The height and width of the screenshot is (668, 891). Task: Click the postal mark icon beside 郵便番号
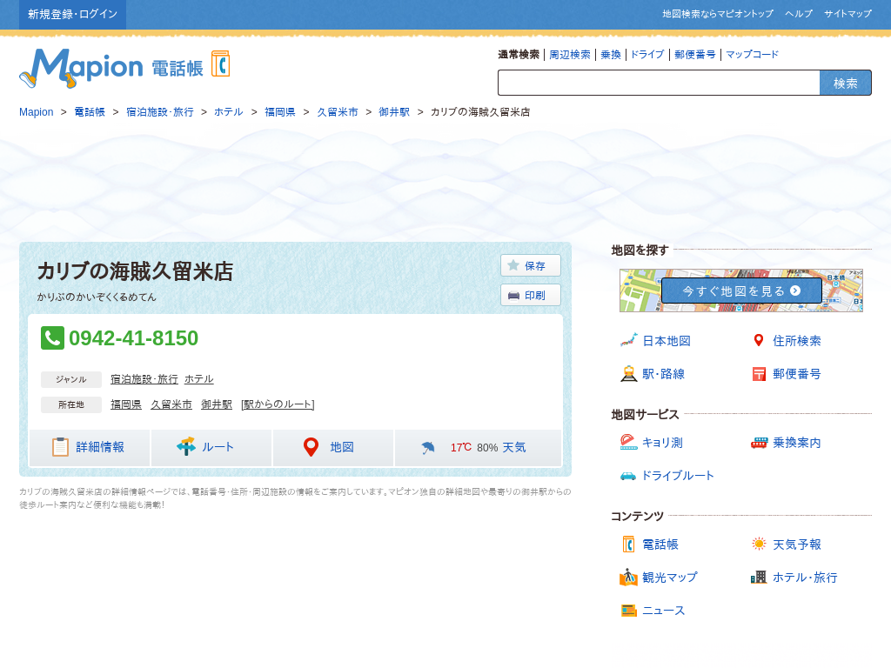(759, 374)
